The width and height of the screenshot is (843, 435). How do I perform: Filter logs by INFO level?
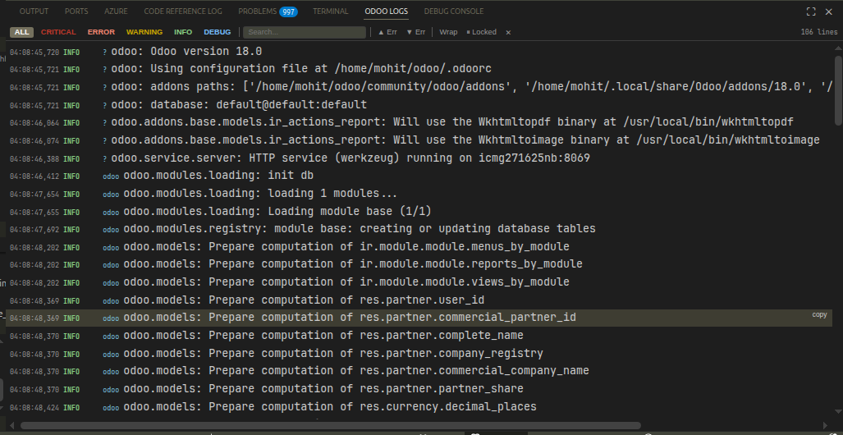183,32
